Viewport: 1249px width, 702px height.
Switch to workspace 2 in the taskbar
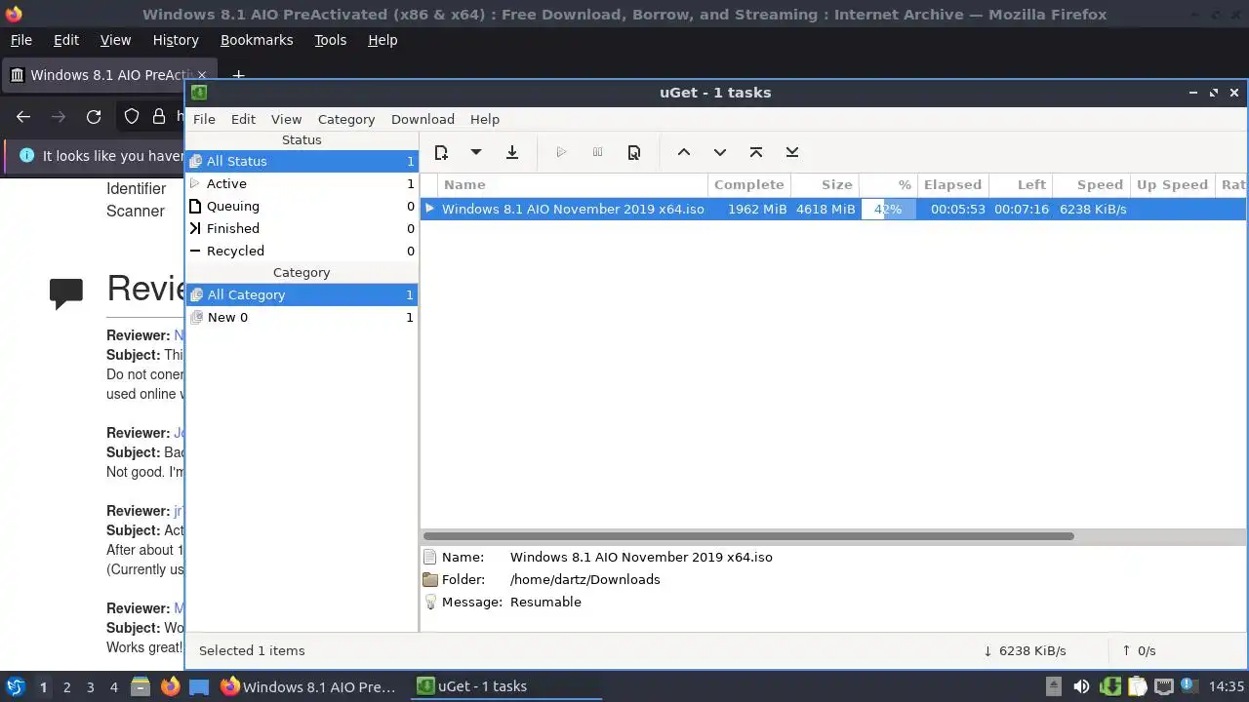point(66,686)
